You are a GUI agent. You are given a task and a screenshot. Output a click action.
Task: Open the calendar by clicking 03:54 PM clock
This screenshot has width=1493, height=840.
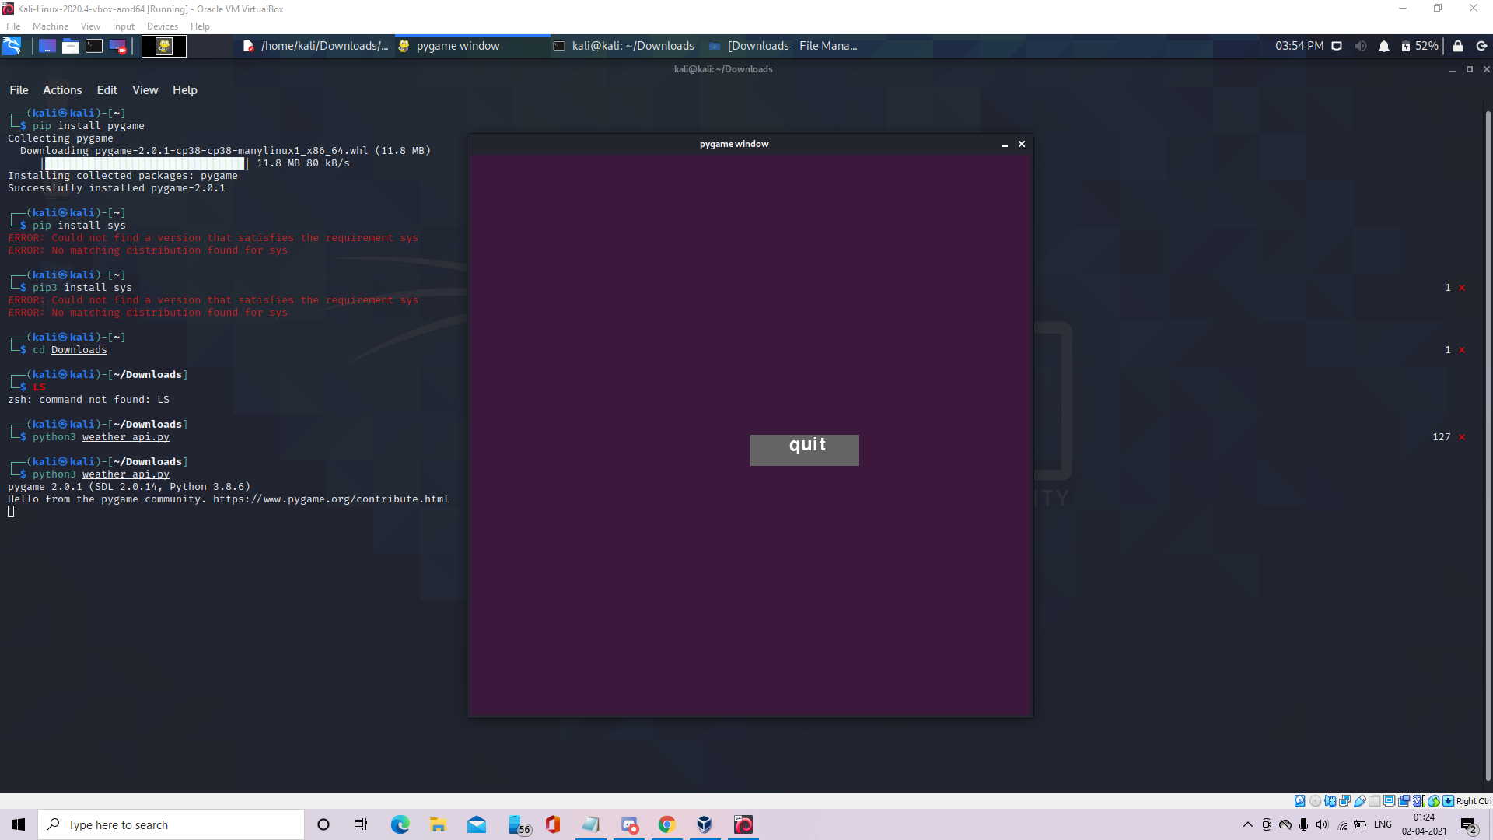click(1299, 46)
